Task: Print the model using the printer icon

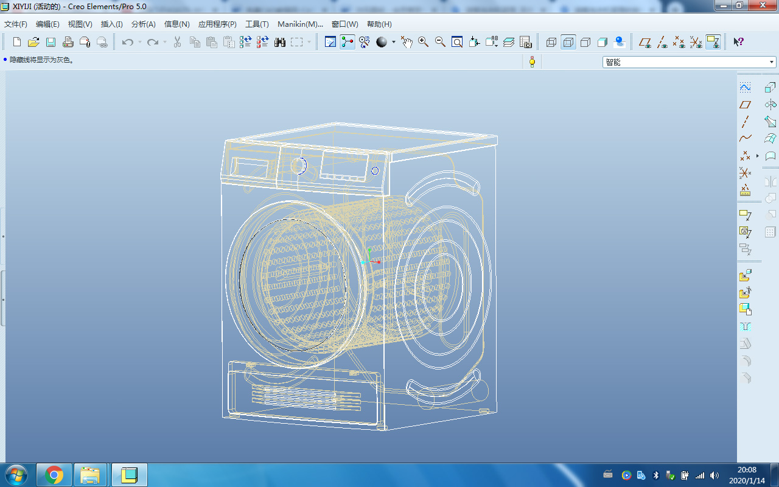Action: tap(68, 42)
